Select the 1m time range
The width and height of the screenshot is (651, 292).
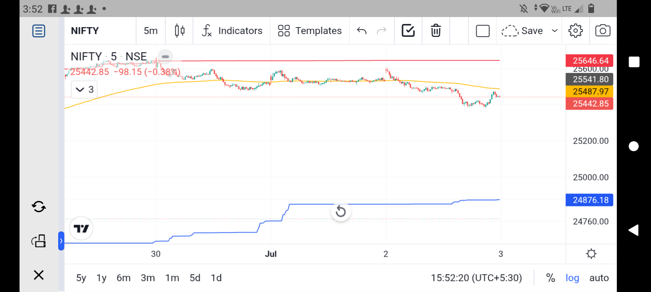(x=172, y=278)
